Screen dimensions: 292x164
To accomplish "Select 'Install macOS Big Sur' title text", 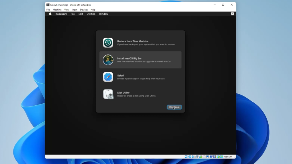I will pyautogui.click(x=129, y=58).
